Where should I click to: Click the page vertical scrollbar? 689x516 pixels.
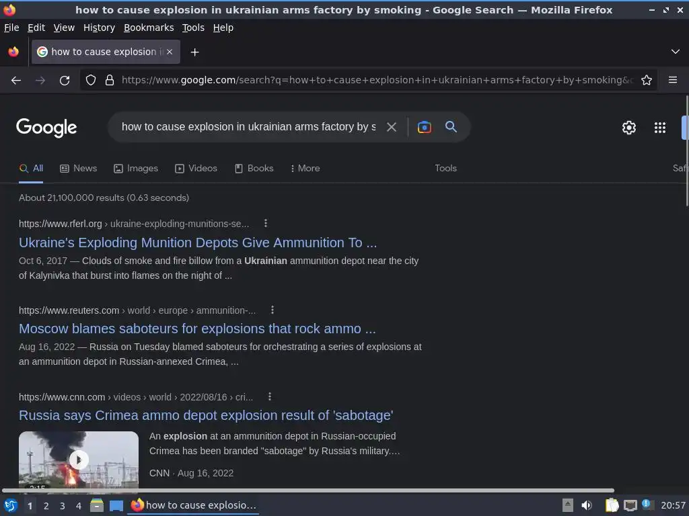686,151
